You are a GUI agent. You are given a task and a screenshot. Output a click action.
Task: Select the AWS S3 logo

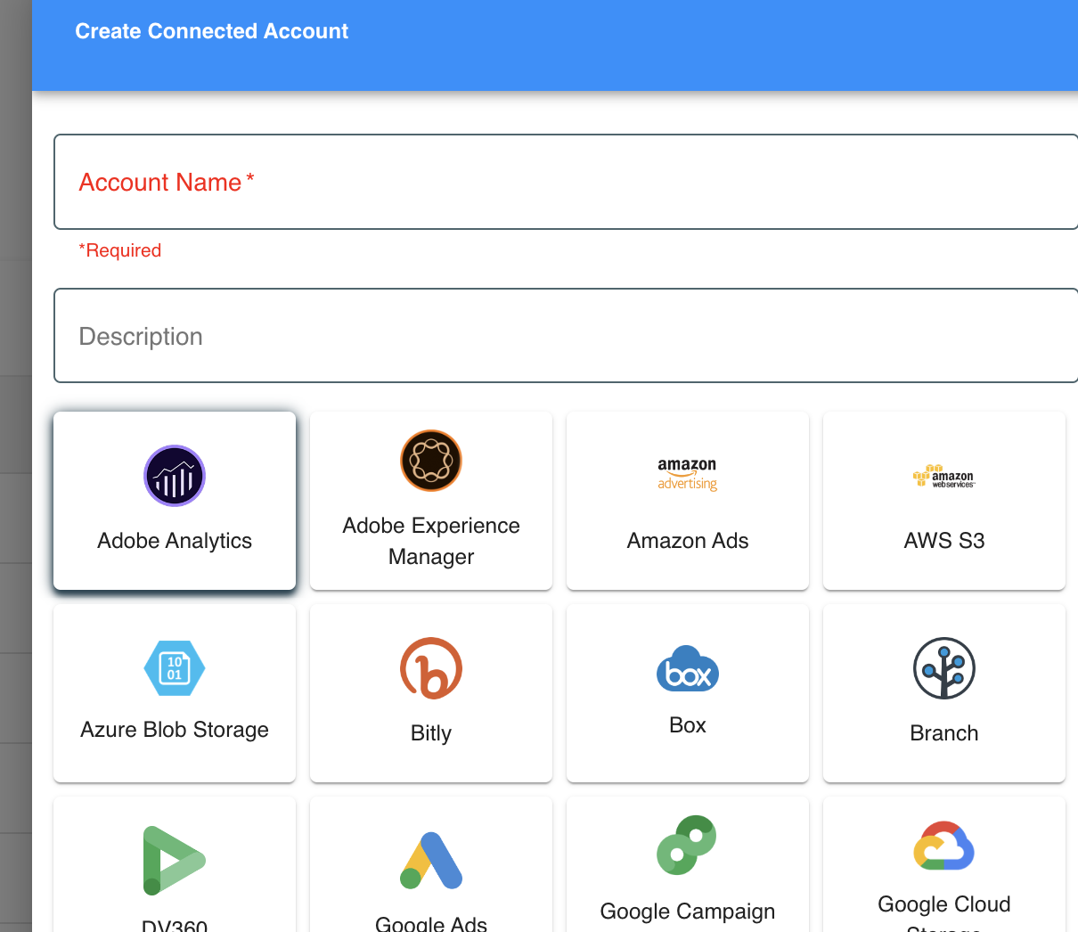pos(944,476)
